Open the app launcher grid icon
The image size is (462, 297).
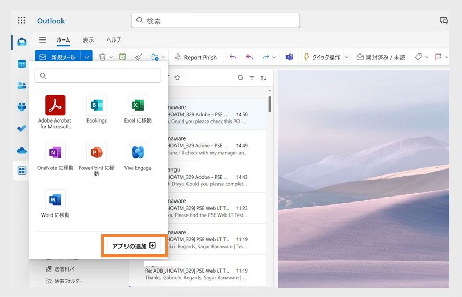click(x=21, y=20)
